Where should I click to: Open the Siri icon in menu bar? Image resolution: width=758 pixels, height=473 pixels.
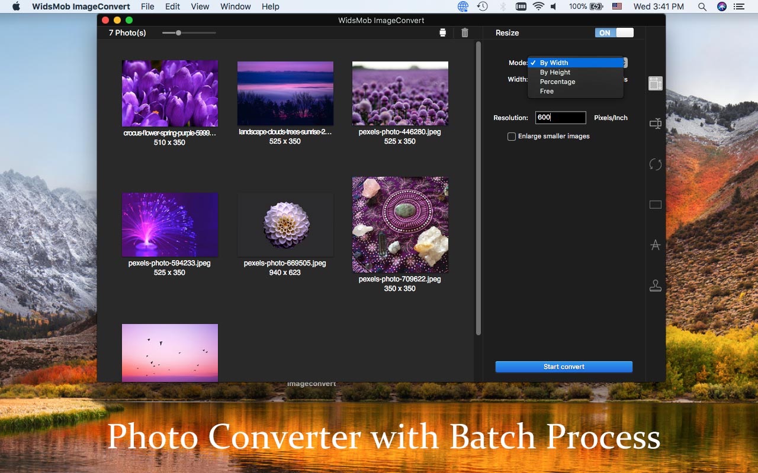coord(721,7)
